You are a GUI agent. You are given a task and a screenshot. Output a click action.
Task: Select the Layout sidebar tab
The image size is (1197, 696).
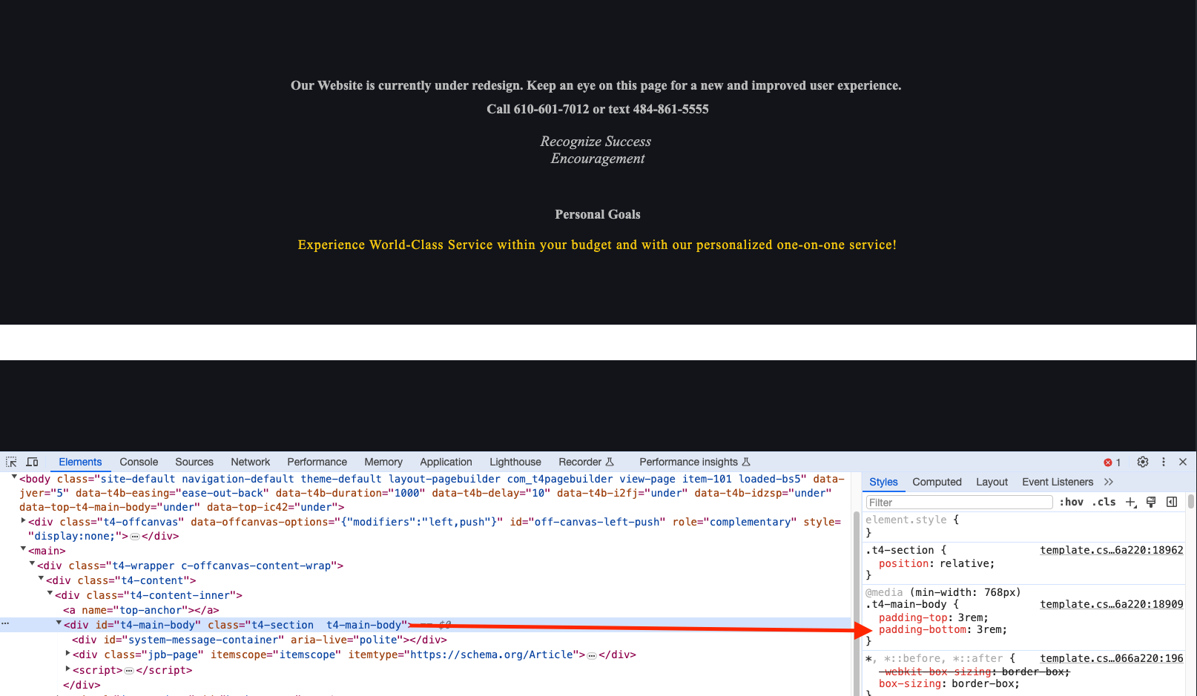(x=992, y=482)
